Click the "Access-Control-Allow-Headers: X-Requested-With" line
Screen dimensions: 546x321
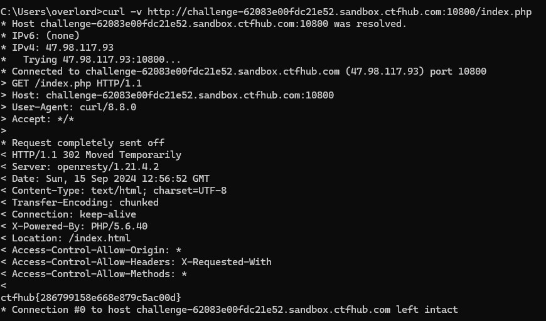coord(141,261)
